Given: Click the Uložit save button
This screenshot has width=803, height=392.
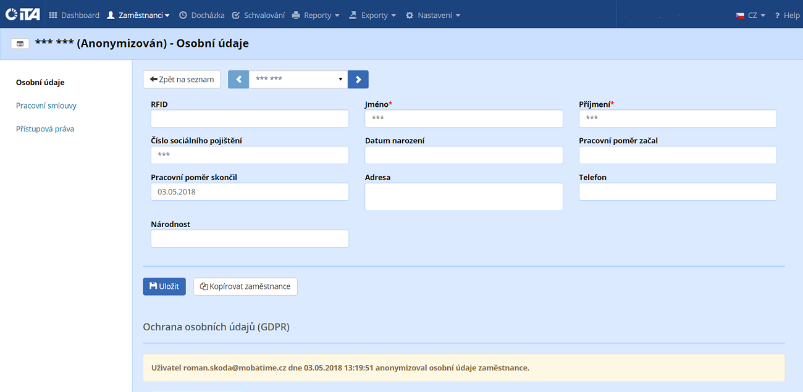Looking at the screenshot, I should coord(164,286).
